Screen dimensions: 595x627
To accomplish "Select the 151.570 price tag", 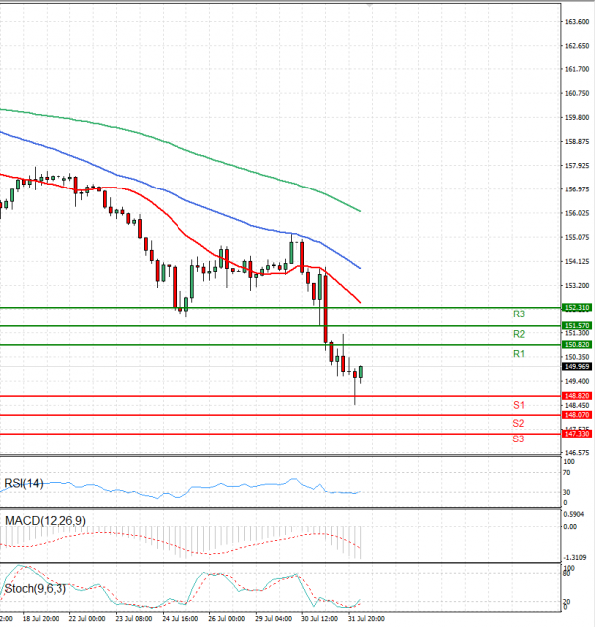I will [577, 325].
